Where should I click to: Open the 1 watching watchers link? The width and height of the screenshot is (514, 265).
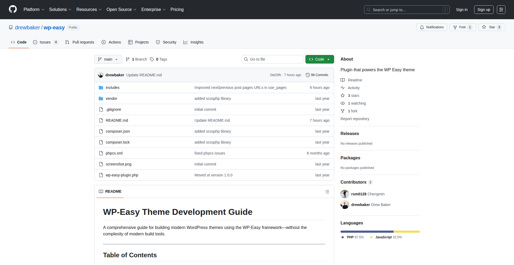[357, 103]
